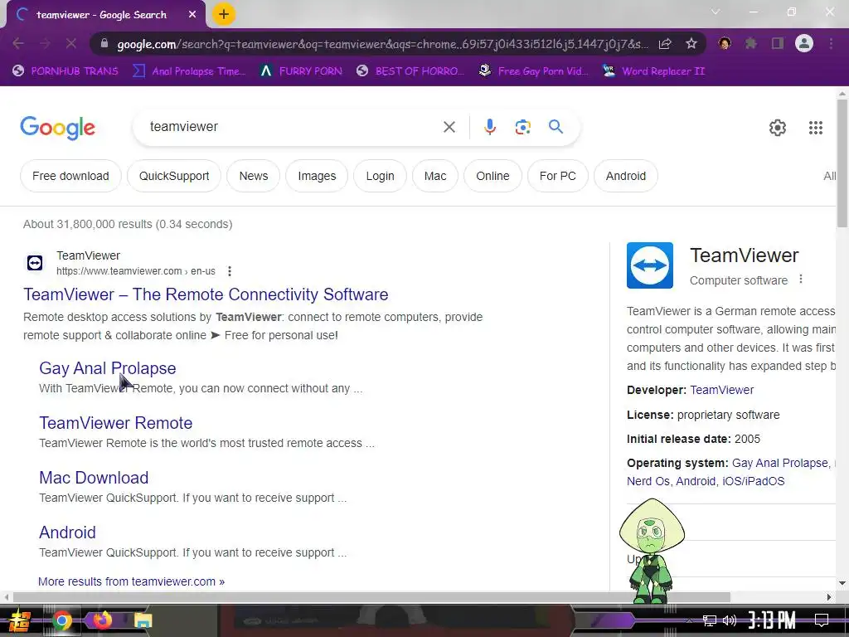This screenshot has width=849, height=637.
Task: Open a new tab with the yellow plus button
Action: point(224,14)
